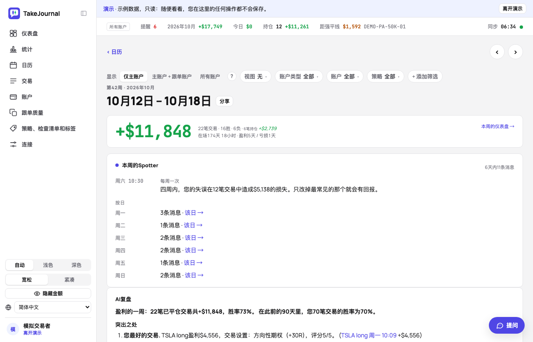Open the 仪表盘 dashboard icon

(x=13, y=33)
